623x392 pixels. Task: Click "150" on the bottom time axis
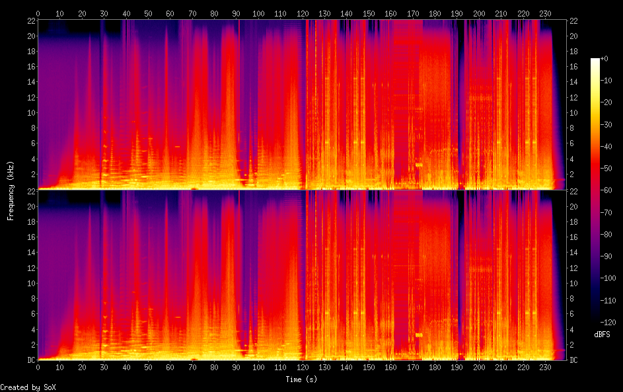coord(369,368)
